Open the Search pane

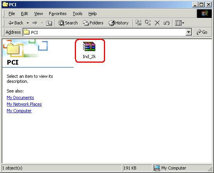(x=68, y=23)
